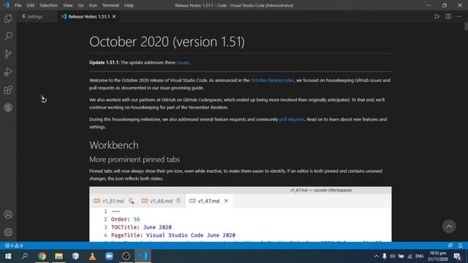Click Visual Studio Code taskbar icon
468x263 pixels.
point(143,256)
